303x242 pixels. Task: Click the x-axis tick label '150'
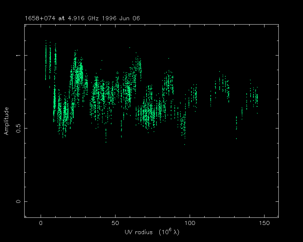(264, 223)
